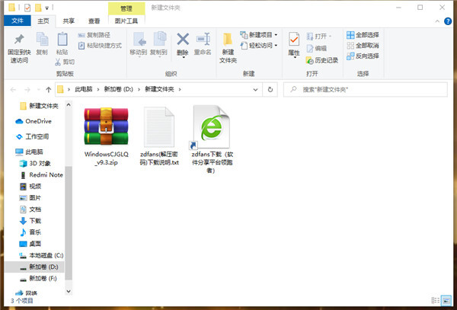457x310 pixels.
Task: Refresh the current folder view
Action: [270, 89]
